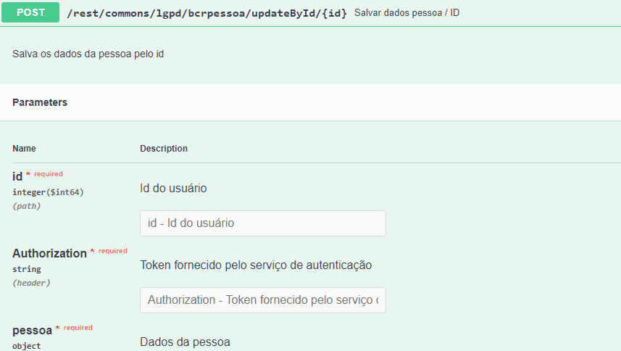Click the 'Token fornecido pelo serviço de autenticação' text
Viewport: 621px width, 351px height.
point(256,265)
